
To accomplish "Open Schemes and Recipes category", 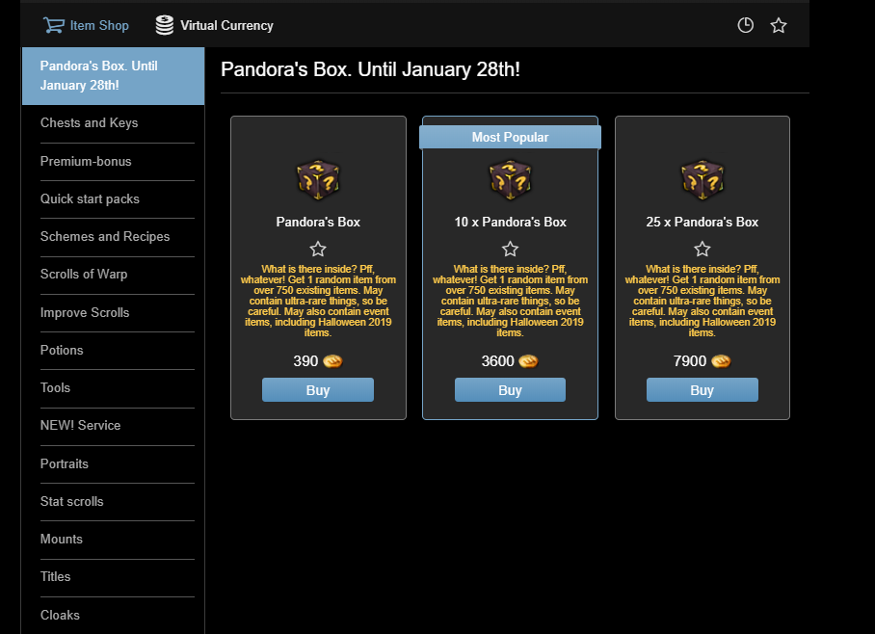I will [x=118, y=237].
